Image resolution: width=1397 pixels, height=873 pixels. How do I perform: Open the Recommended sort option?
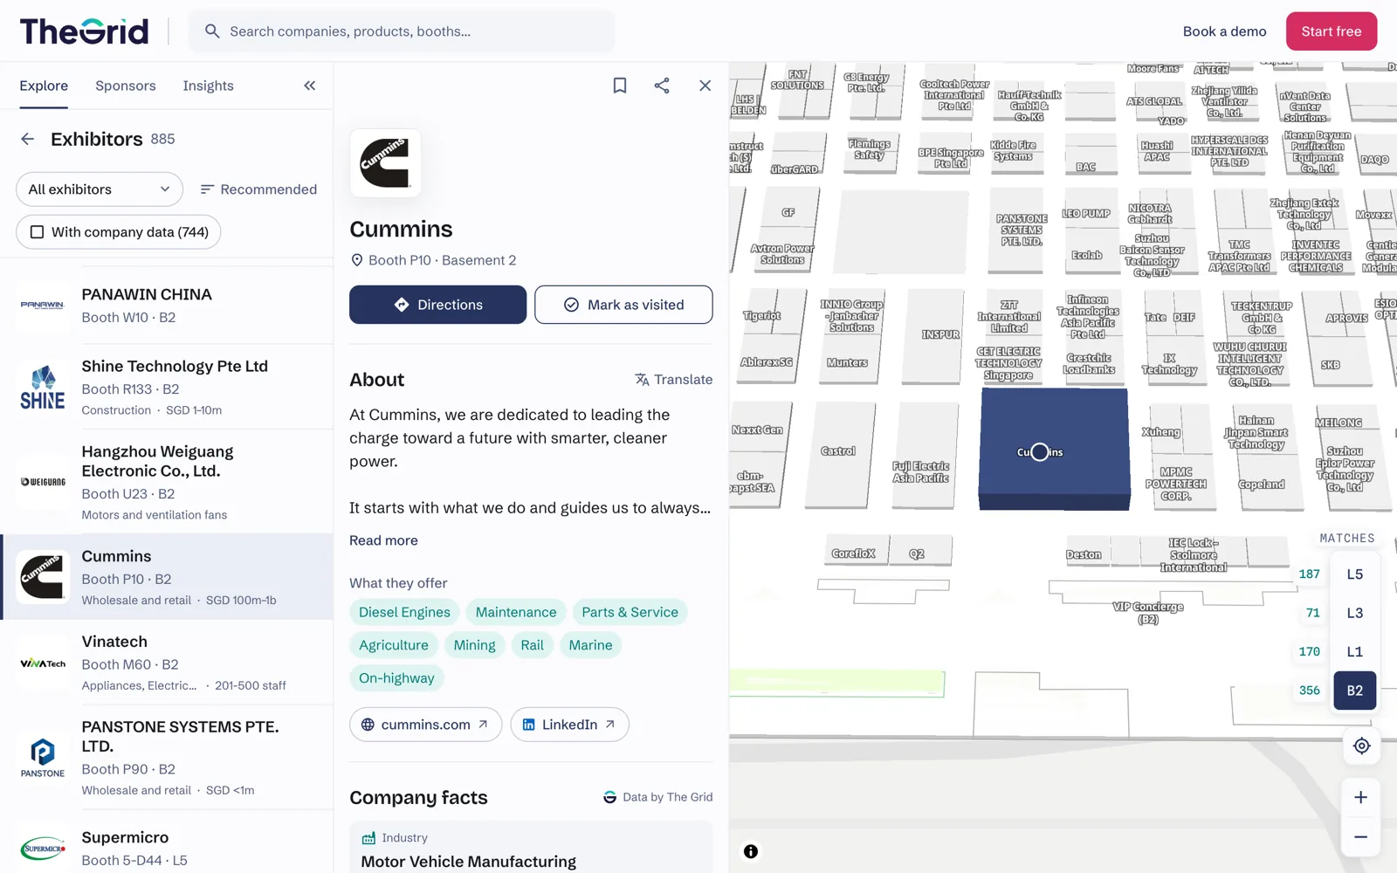258,189
